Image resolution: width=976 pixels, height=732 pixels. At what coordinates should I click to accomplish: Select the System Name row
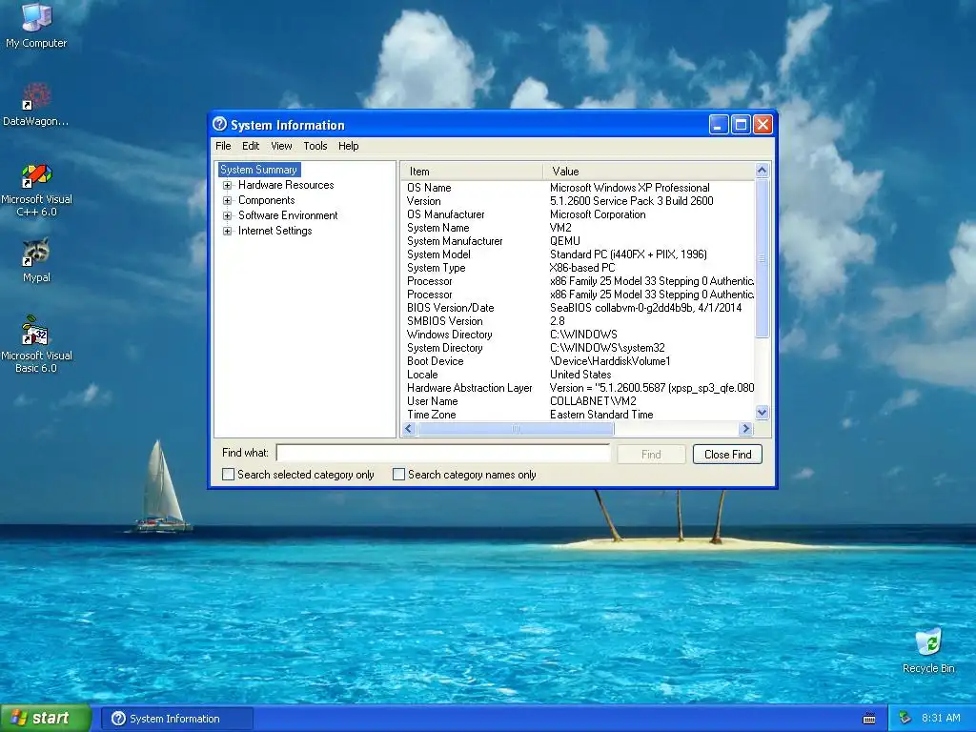click(578, 228)
